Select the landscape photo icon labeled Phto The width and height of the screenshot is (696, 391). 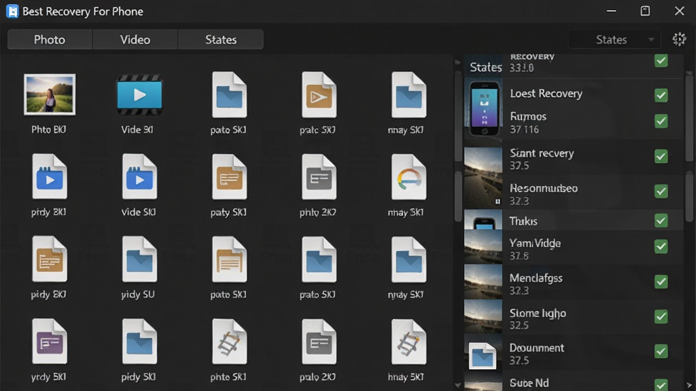tap(49, 94)
